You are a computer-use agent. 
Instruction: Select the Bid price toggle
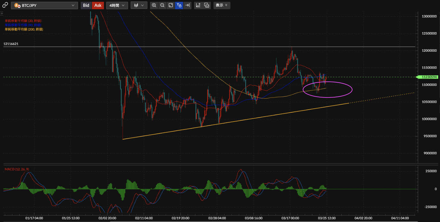[86, 5]
